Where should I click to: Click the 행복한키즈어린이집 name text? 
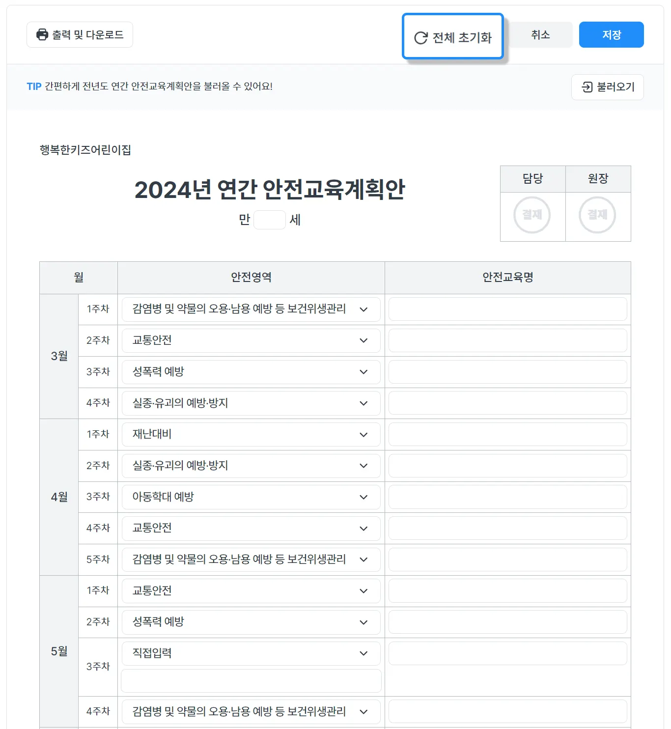click(x=85, y=150)
